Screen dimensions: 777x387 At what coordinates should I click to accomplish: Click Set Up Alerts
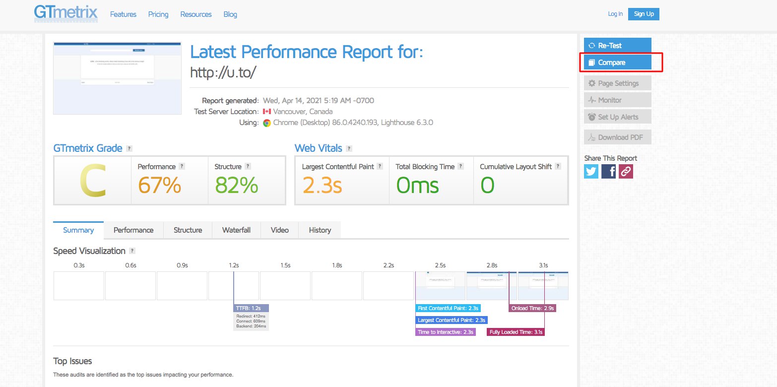click(x=618, y=117)
